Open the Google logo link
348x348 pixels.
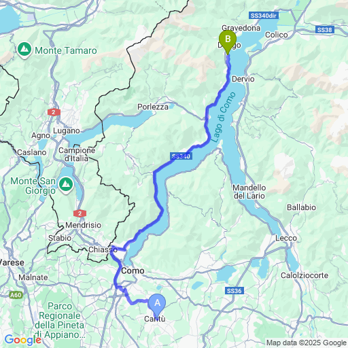pos(22,340)
